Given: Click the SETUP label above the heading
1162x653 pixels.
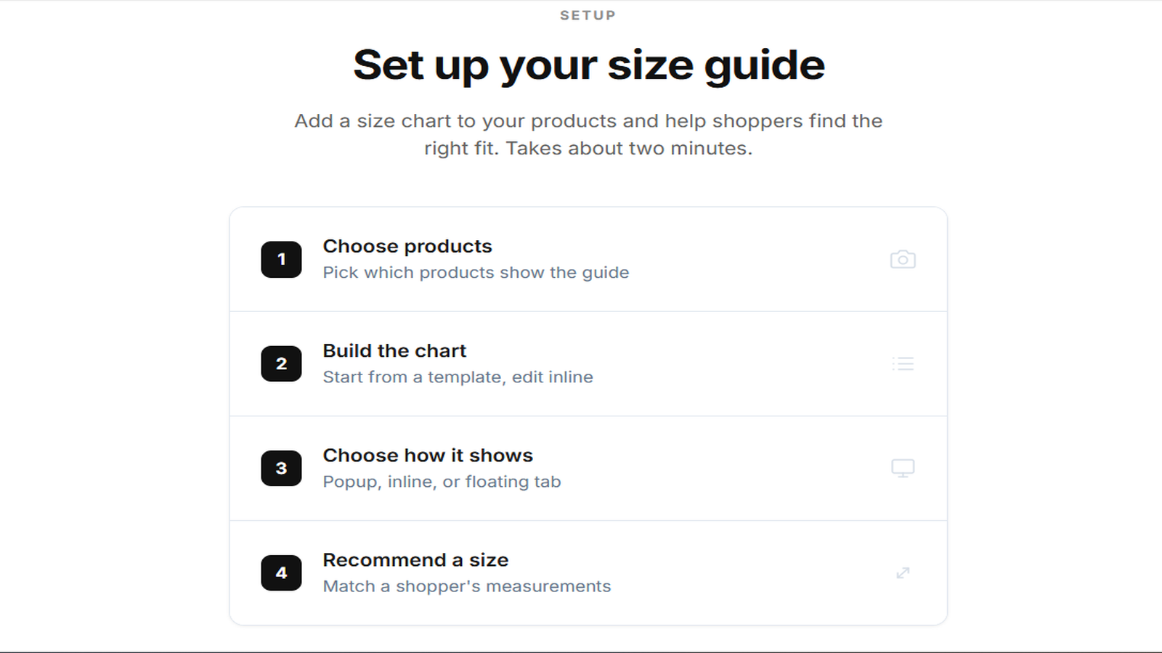Looking at the screenshot, I should (x=588, y=15).
